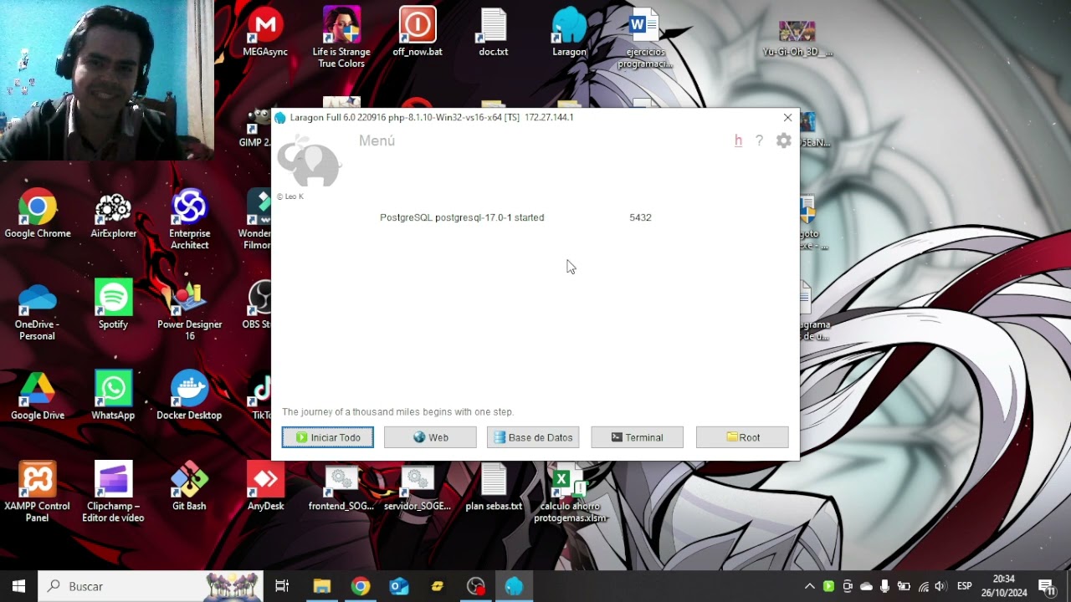The width and height of the screenshot is (1071, 602).
Task: Open the Wi-Fi network tray icon
Action: (924, 586)
